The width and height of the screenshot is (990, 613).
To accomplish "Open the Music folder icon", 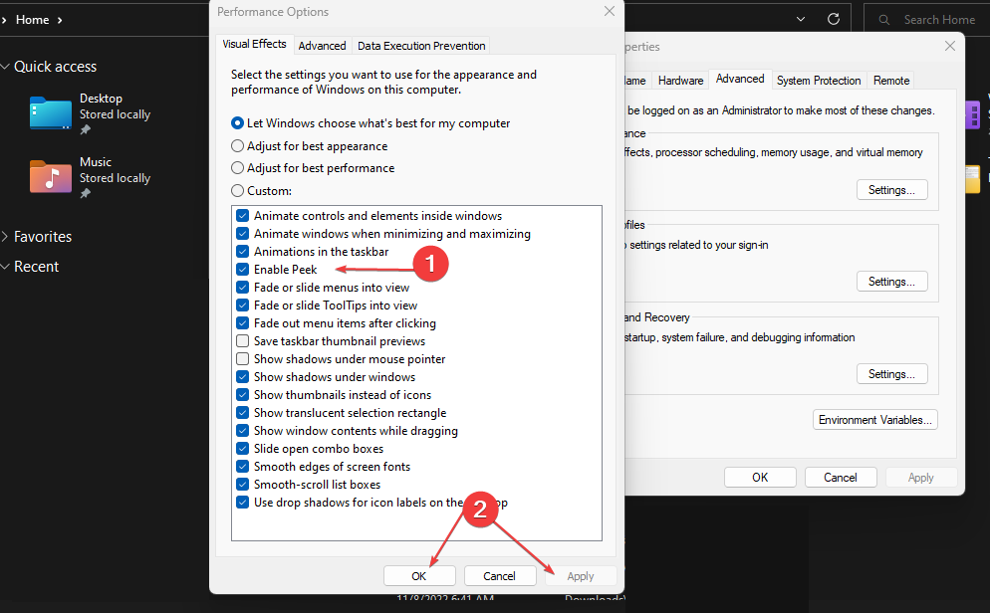I will [51, 177].
